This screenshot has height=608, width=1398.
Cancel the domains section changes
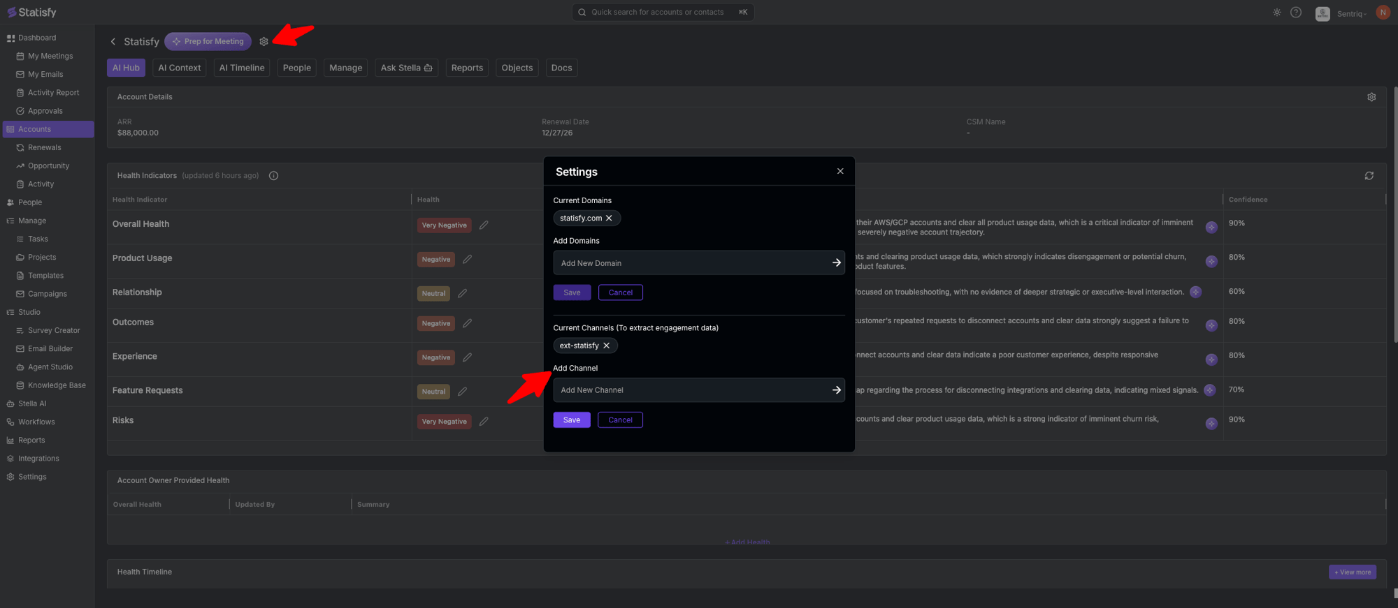pos(621,292)
